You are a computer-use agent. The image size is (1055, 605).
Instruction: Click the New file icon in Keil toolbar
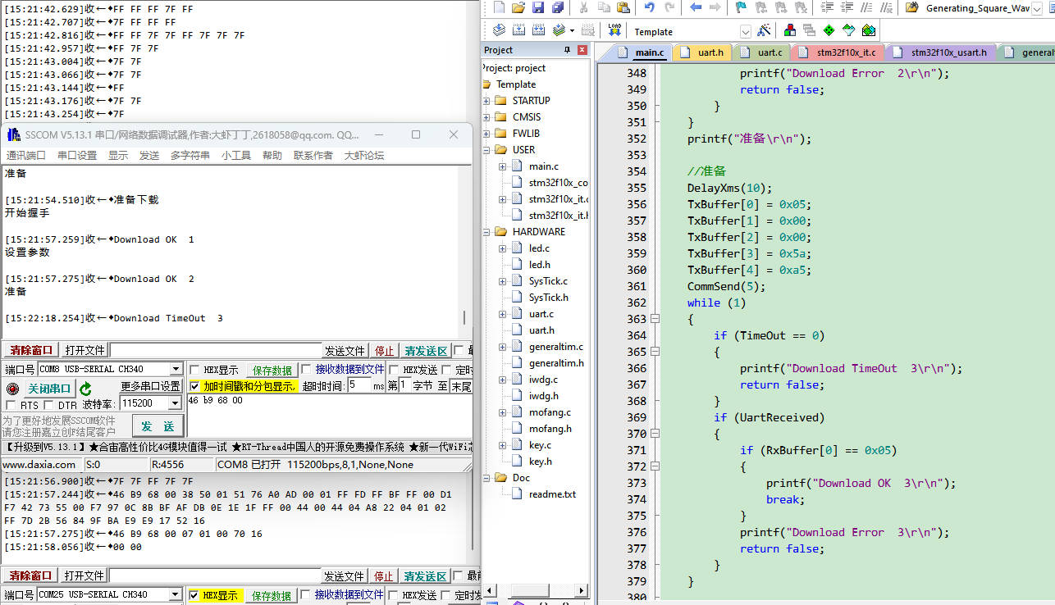coord(499,7)
